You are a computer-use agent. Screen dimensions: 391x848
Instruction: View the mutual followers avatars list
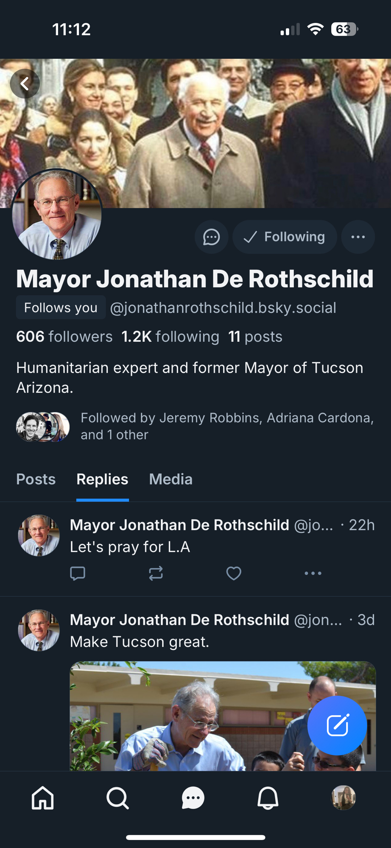pos(42,427)
